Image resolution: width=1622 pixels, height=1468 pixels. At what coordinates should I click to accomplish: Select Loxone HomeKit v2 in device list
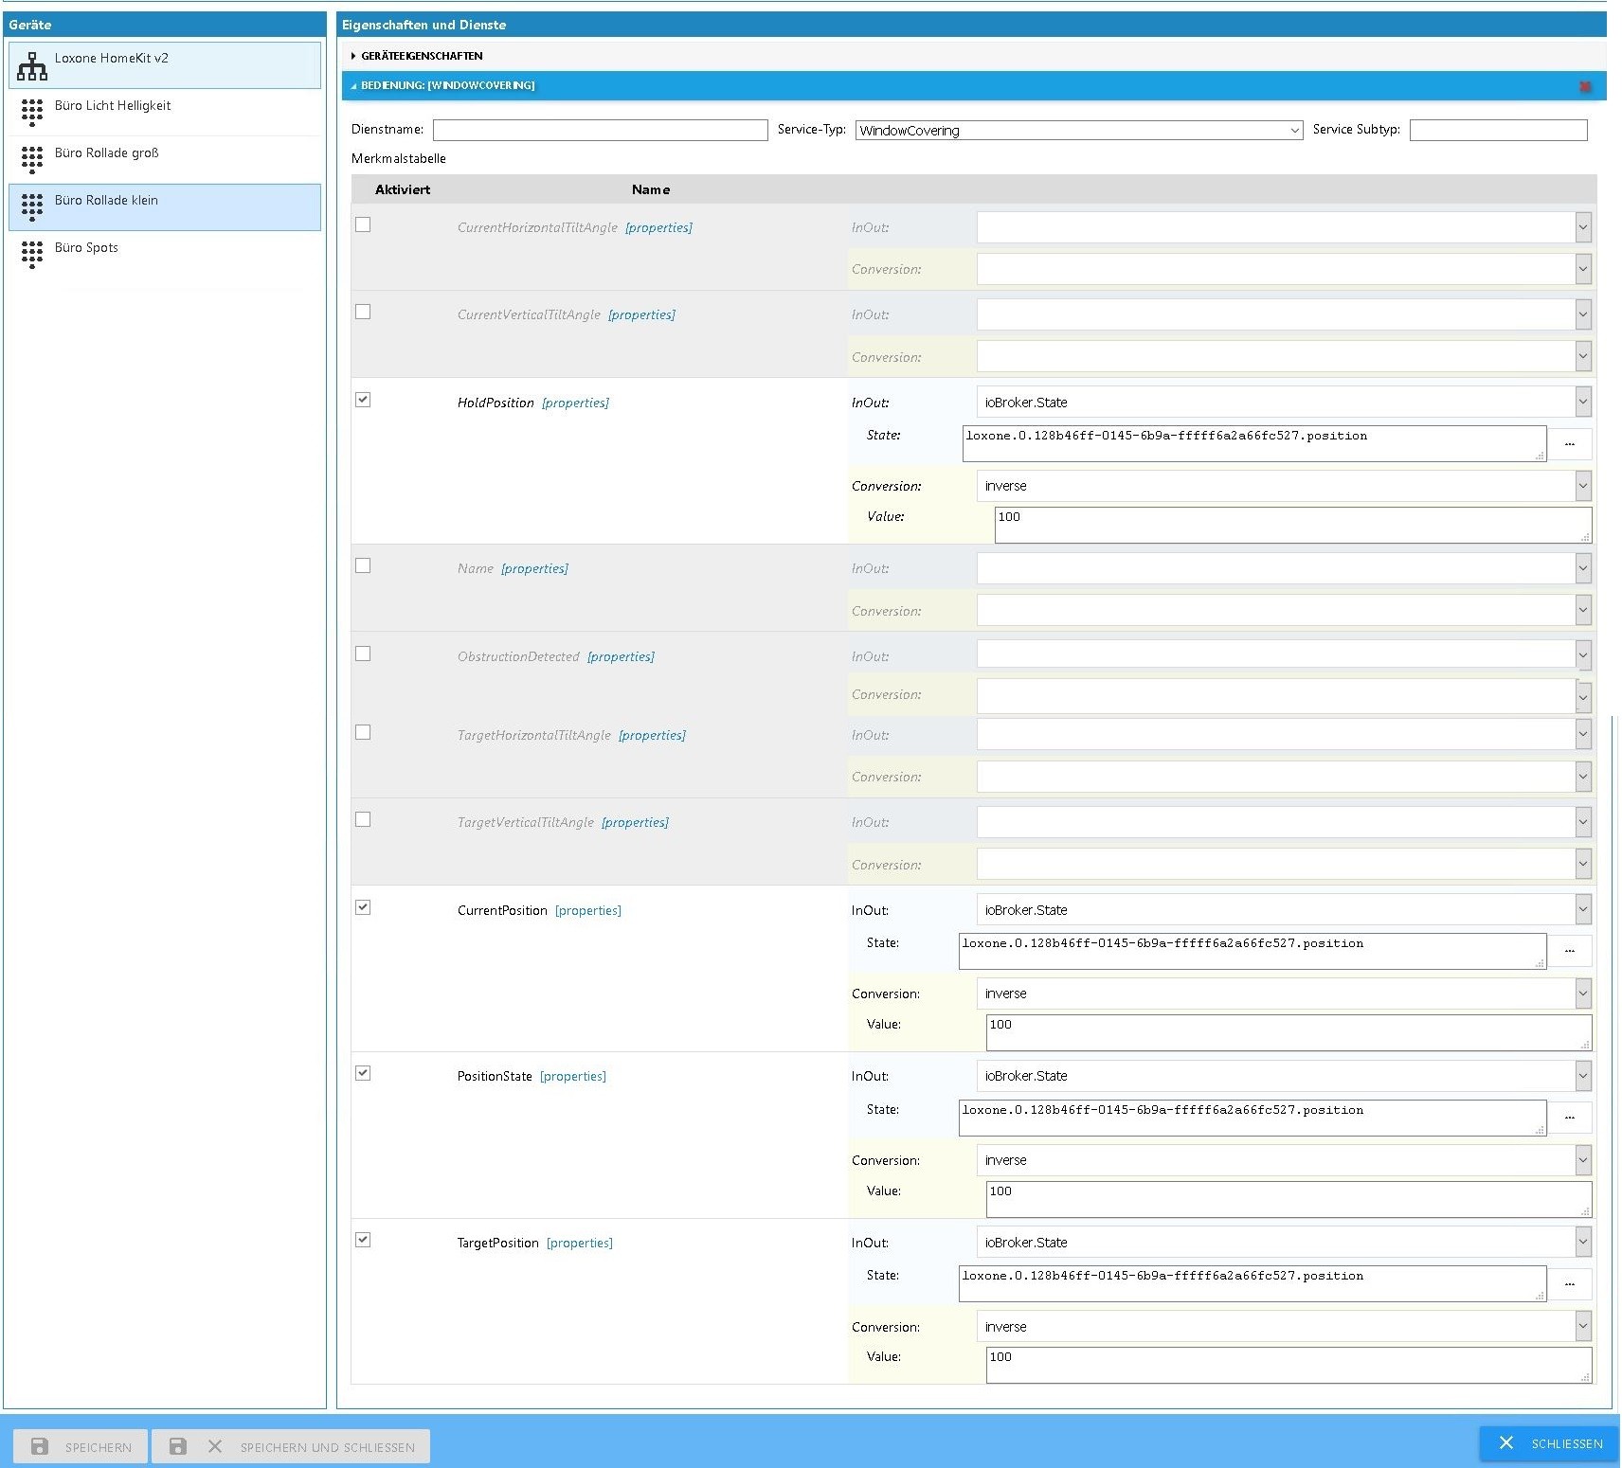165,65
